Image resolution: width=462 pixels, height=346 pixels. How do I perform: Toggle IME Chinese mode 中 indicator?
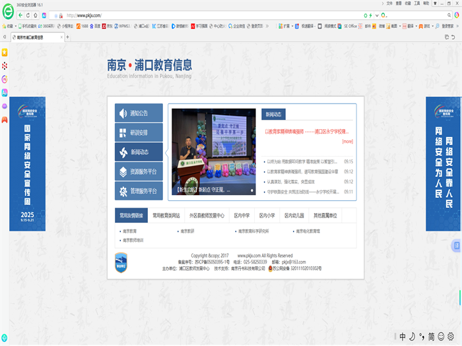pos(403,336)
